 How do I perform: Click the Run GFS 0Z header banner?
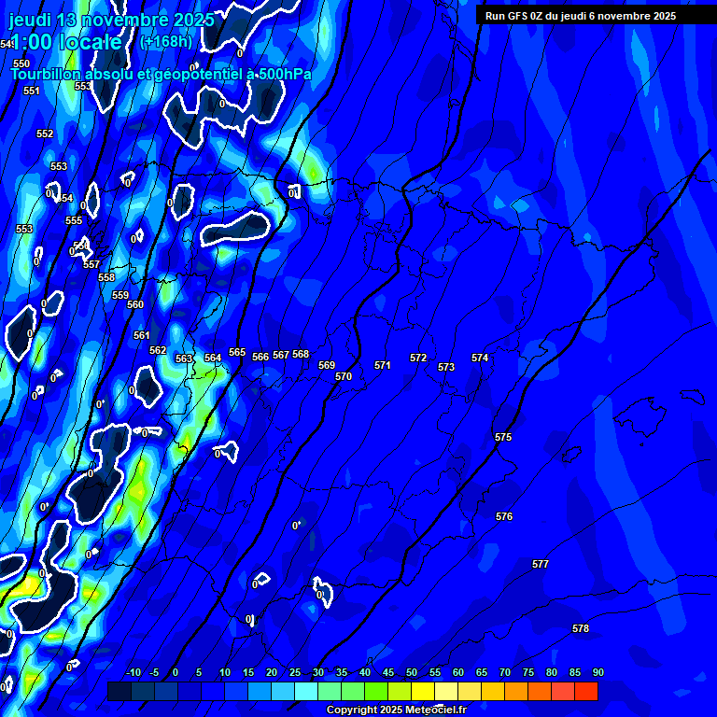[x=581, y=16]
